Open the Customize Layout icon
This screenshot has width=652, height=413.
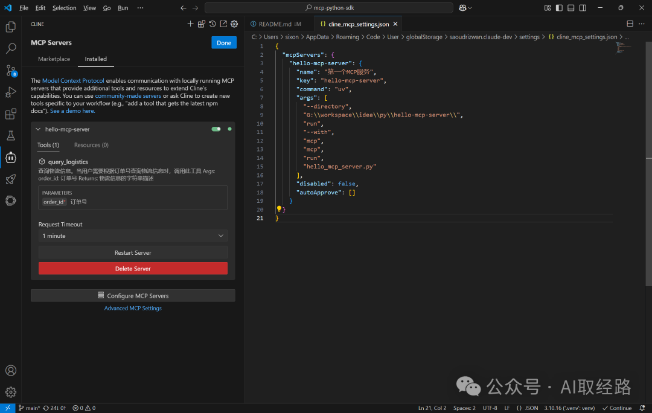(x=548, y=8)
